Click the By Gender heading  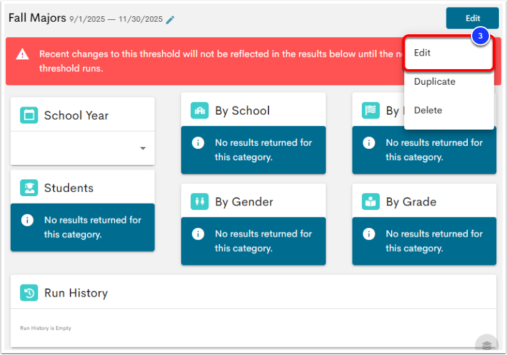[x=244, y=202]
